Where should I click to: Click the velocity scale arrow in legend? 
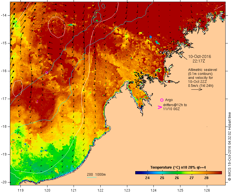pos(197,89)
